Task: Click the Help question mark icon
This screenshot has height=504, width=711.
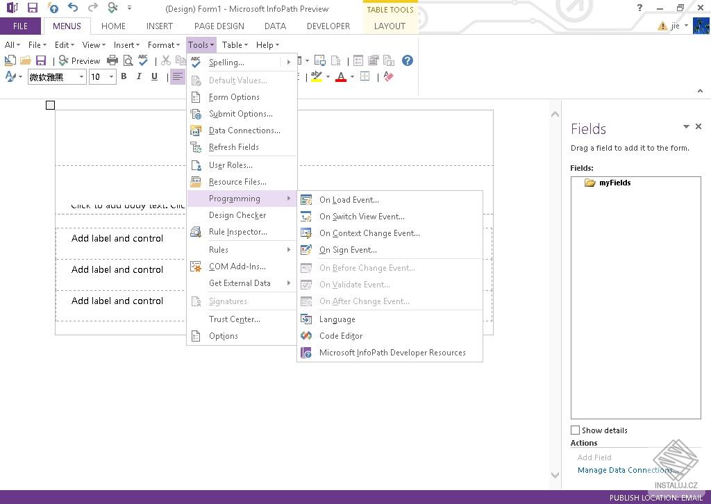Action: coord(407,60)
